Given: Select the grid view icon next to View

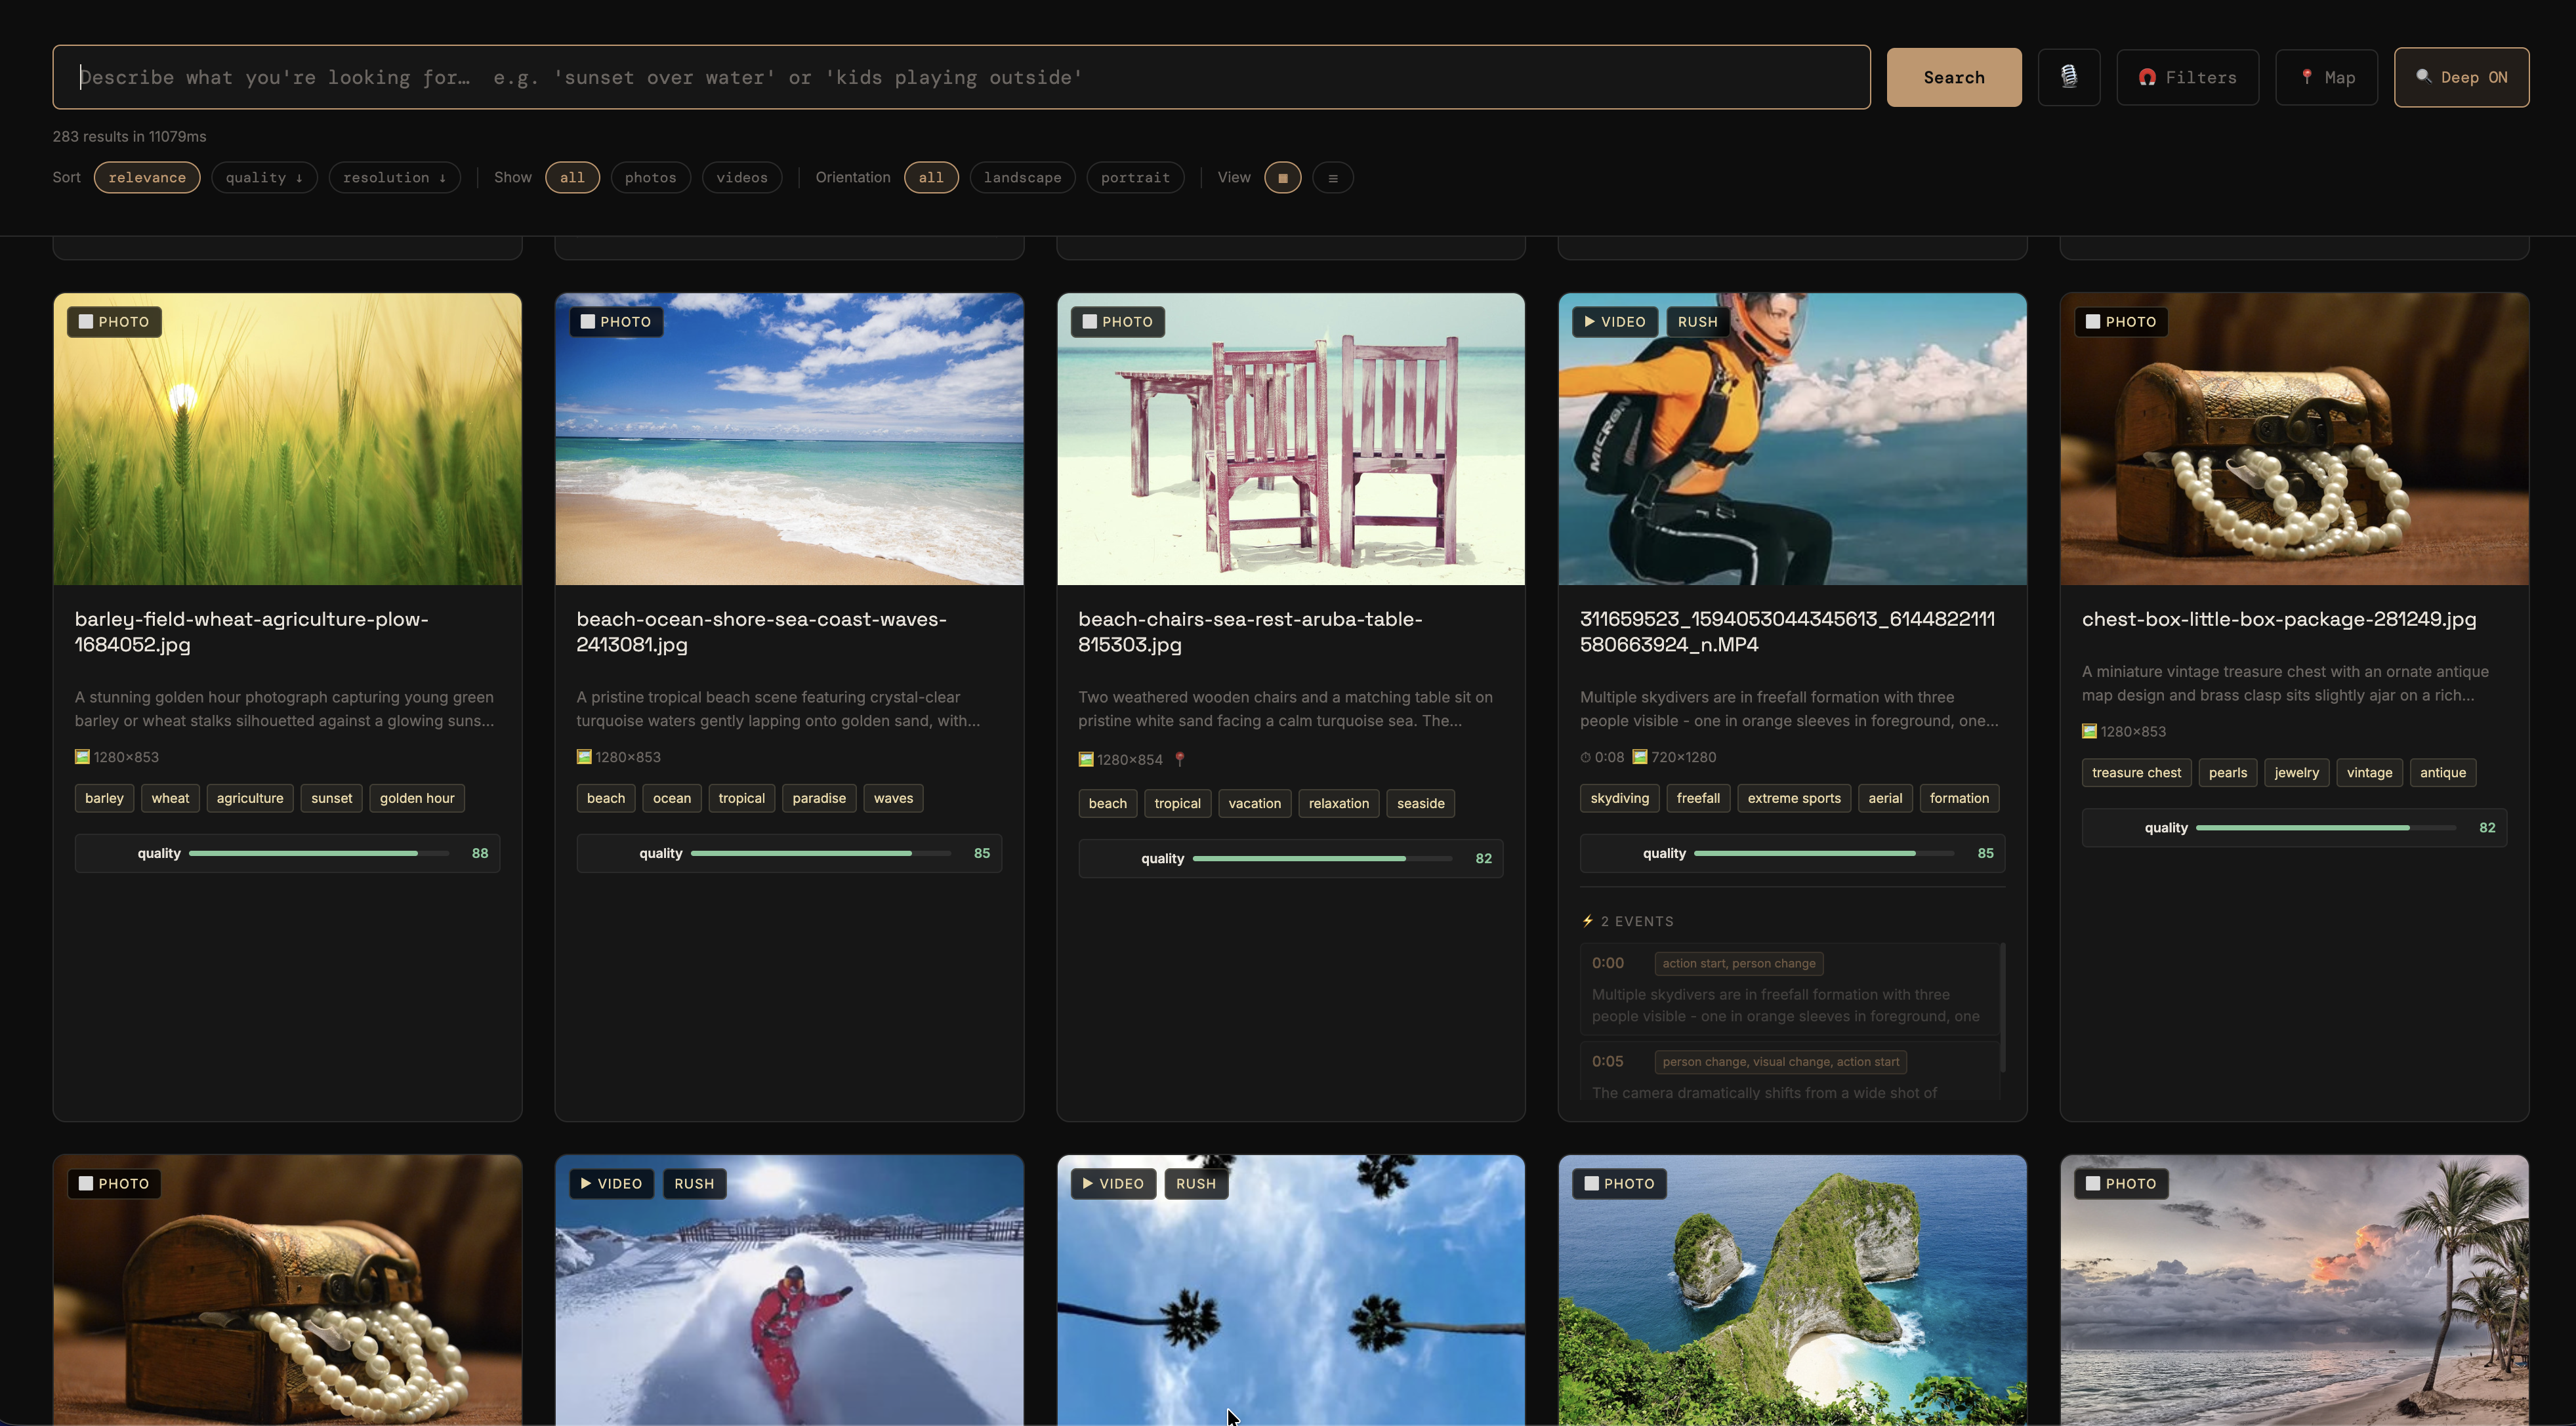Looking at the screenshot, I should [x=1283, y=177].
